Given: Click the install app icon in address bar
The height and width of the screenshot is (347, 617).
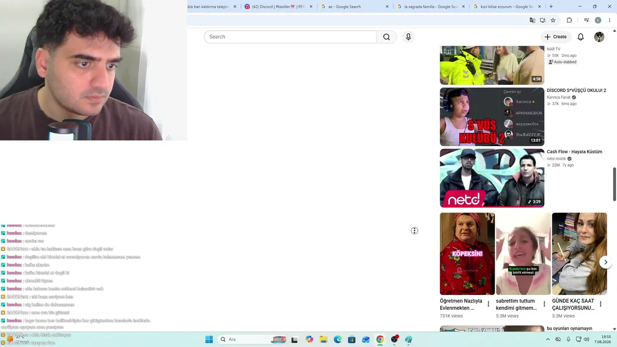Looking at the screenshot, I should coord(543,20).
